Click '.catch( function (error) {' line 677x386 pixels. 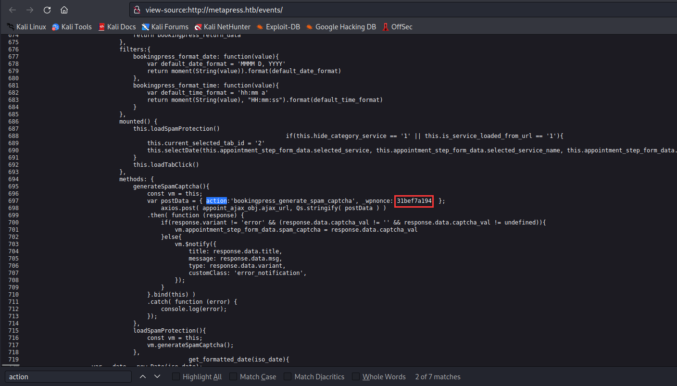click(192, 302)
